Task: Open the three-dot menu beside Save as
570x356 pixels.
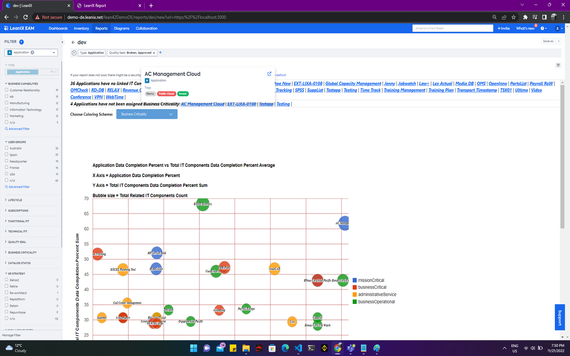Action: click(558, 41)
